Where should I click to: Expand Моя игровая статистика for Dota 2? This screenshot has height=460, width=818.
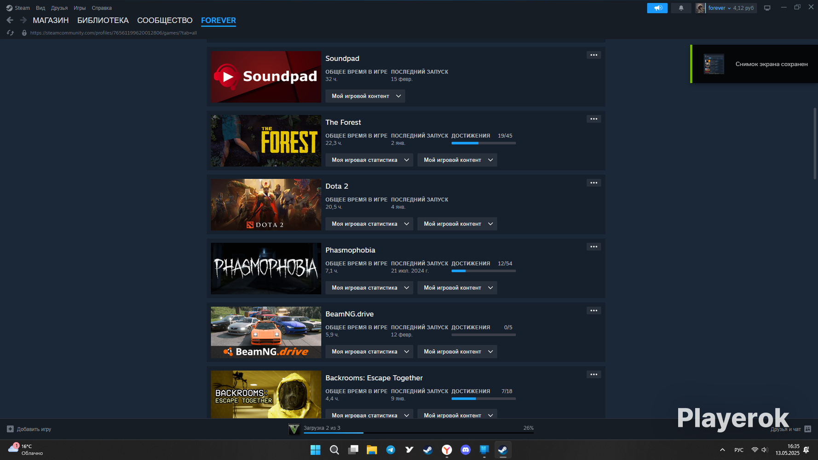click(x=369, y=224)
